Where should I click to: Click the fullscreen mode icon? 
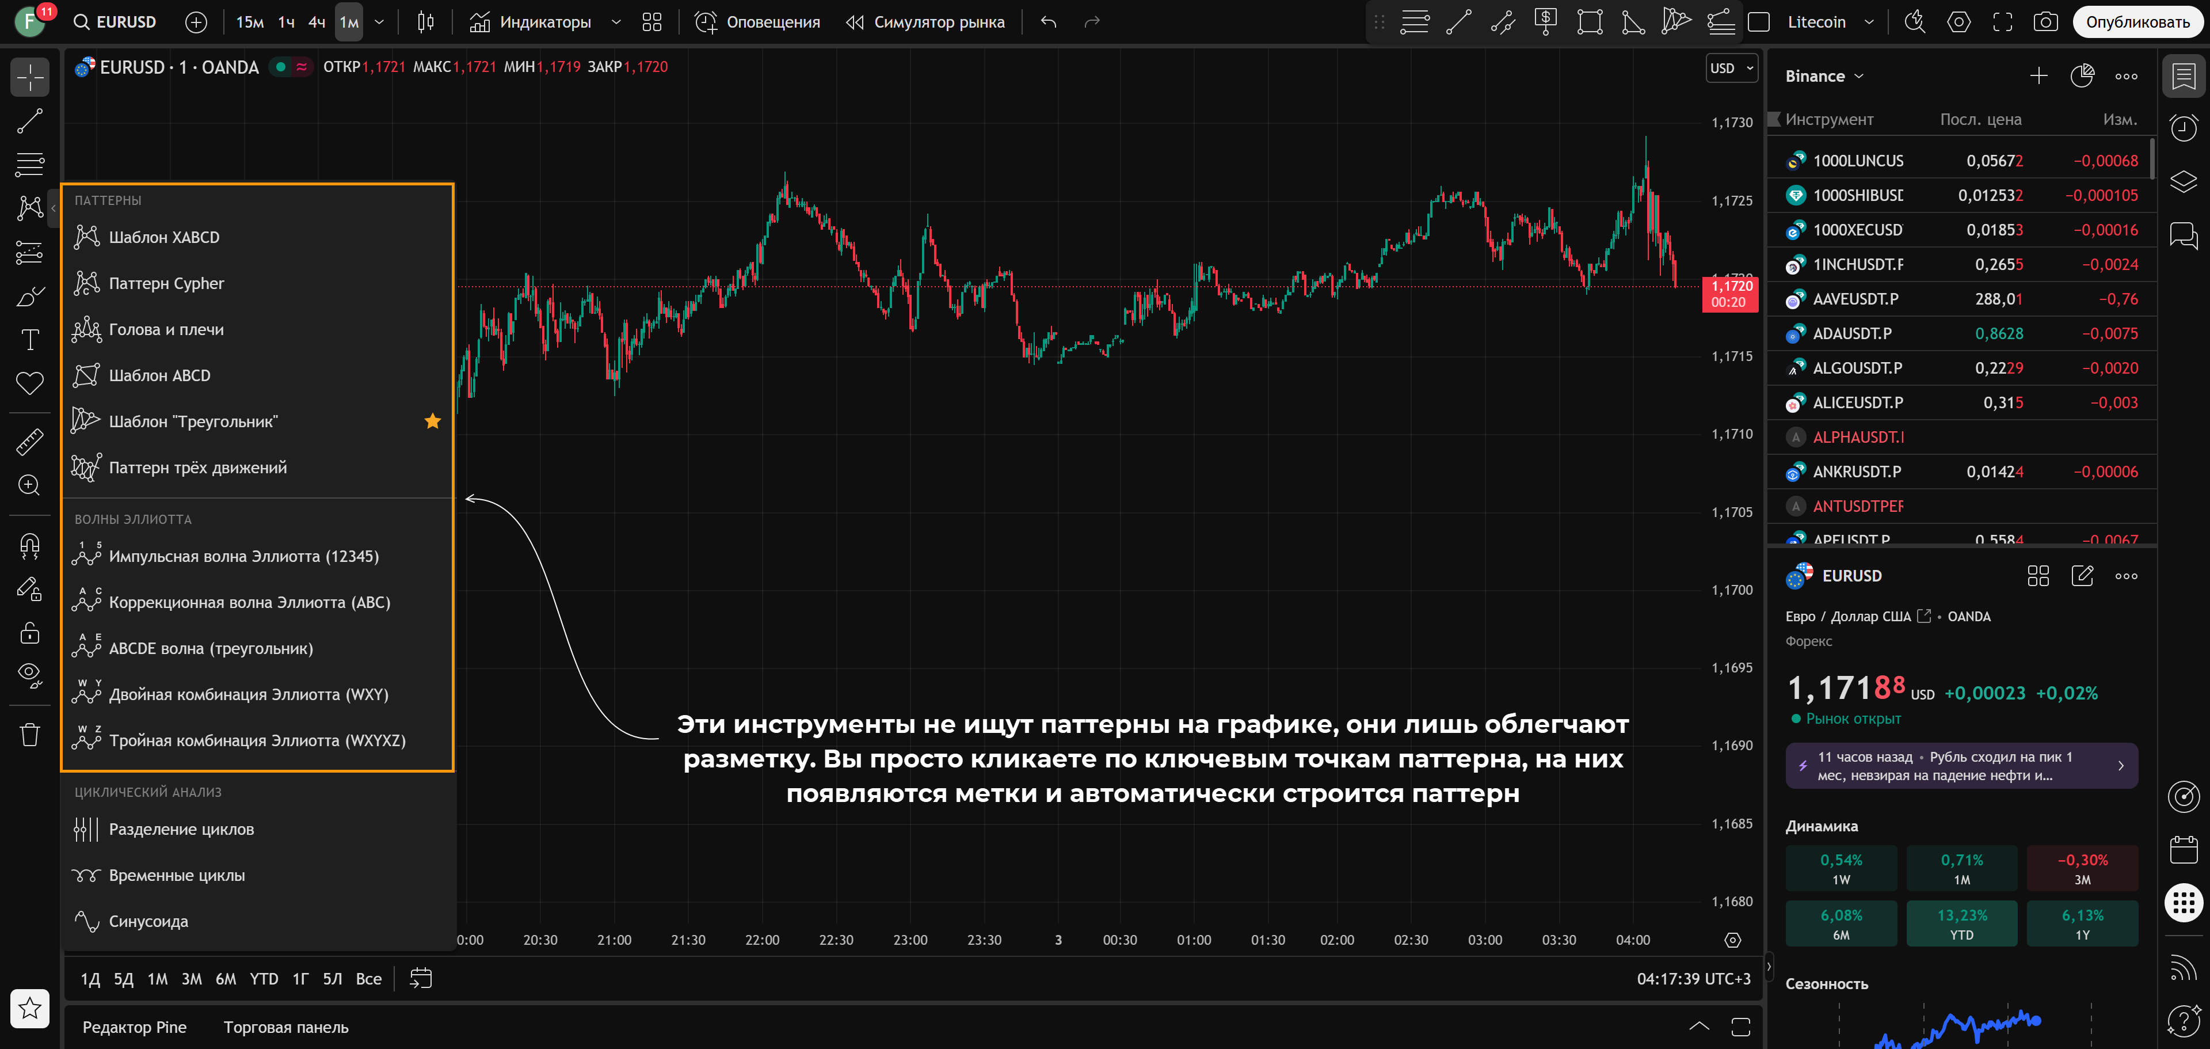click(2002, 22)
